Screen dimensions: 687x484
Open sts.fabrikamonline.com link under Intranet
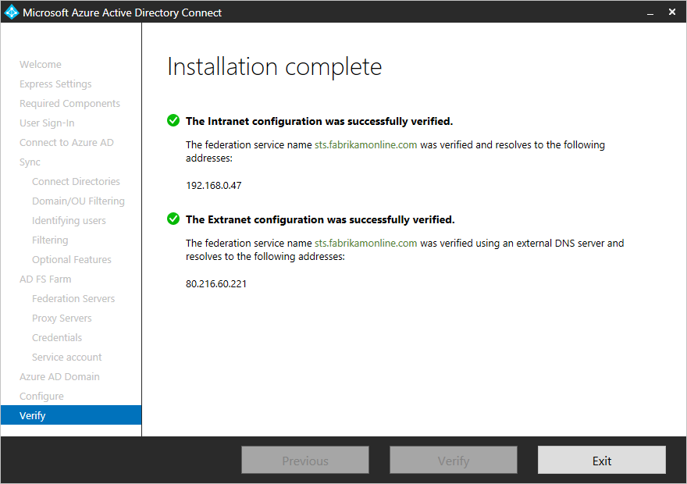[x=366, y=145]
